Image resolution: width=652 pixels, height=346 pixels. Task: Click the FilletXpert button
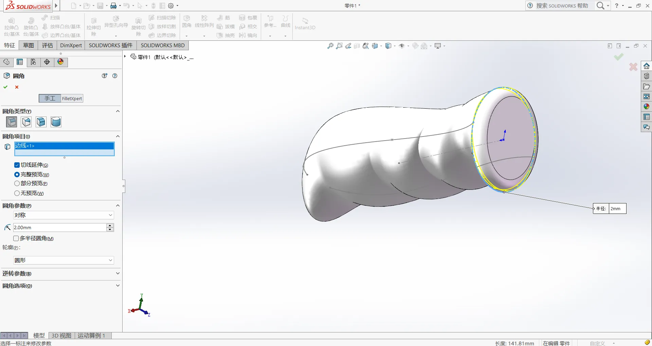coord(72,98)
